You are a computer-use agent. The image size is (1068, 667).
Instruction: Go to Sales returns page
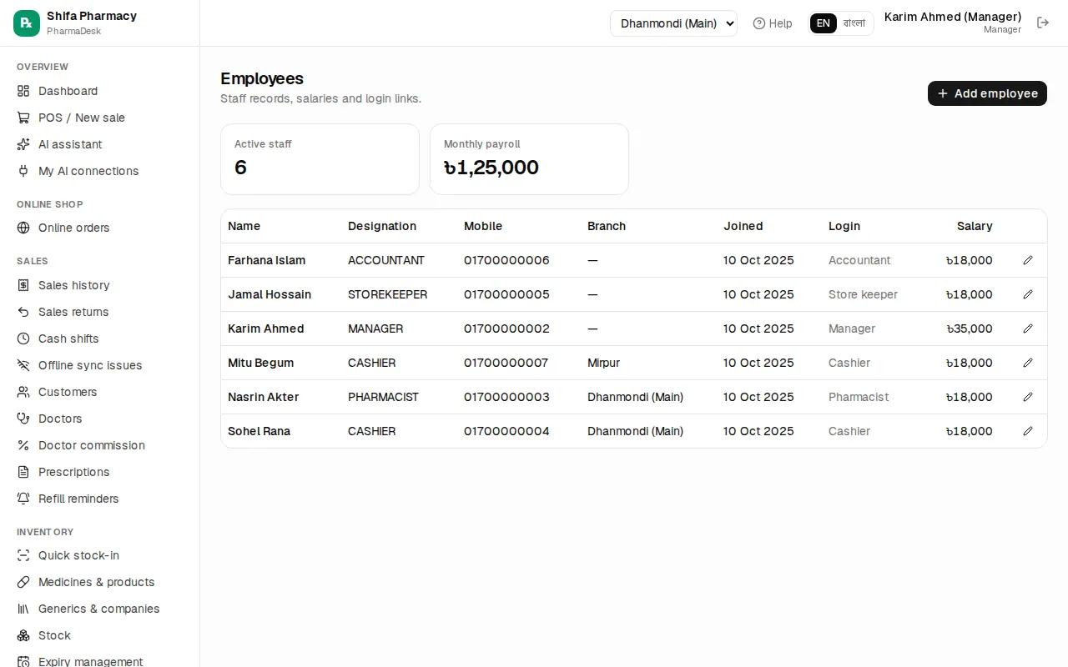100,312
